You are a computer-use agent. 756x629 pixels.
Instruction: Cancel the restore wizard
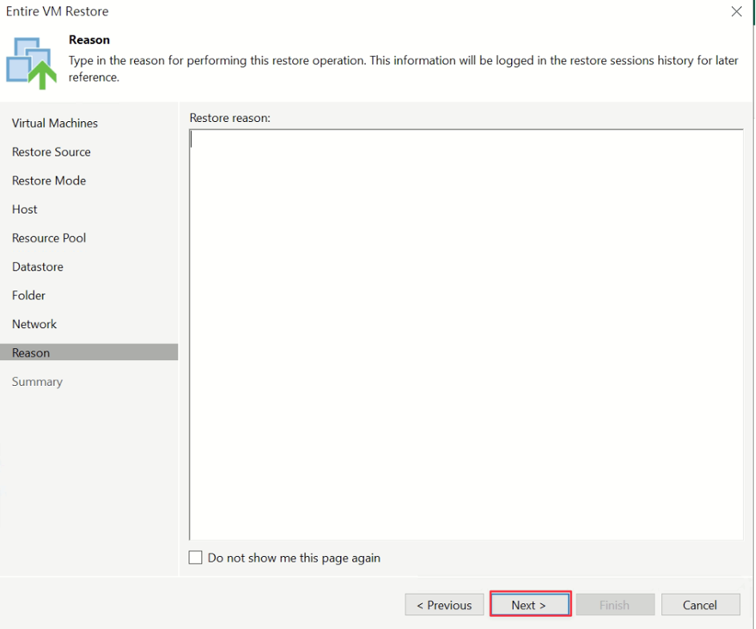701,605
